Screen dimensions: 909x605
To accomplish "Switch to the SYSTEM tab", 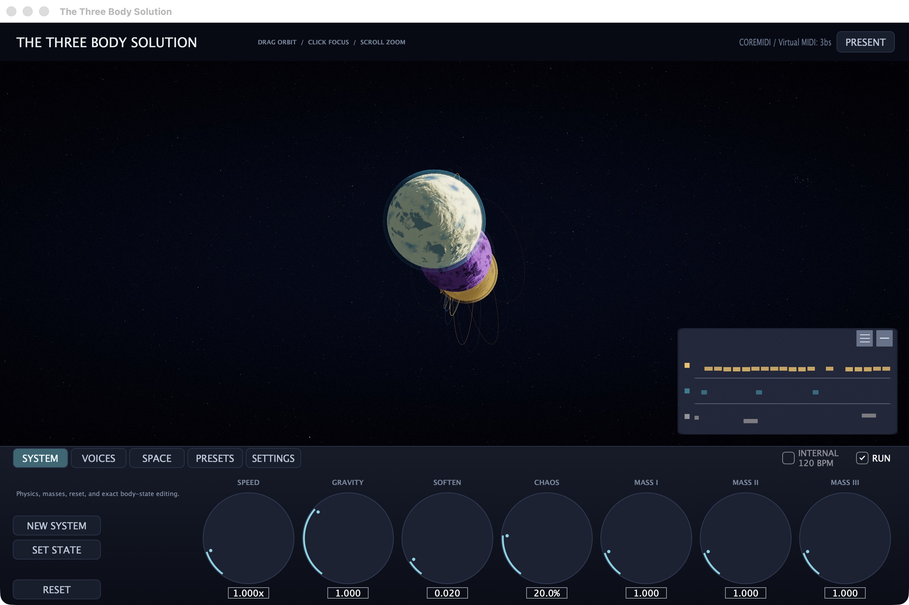I will pyautogui.click(x=40, y=458).
